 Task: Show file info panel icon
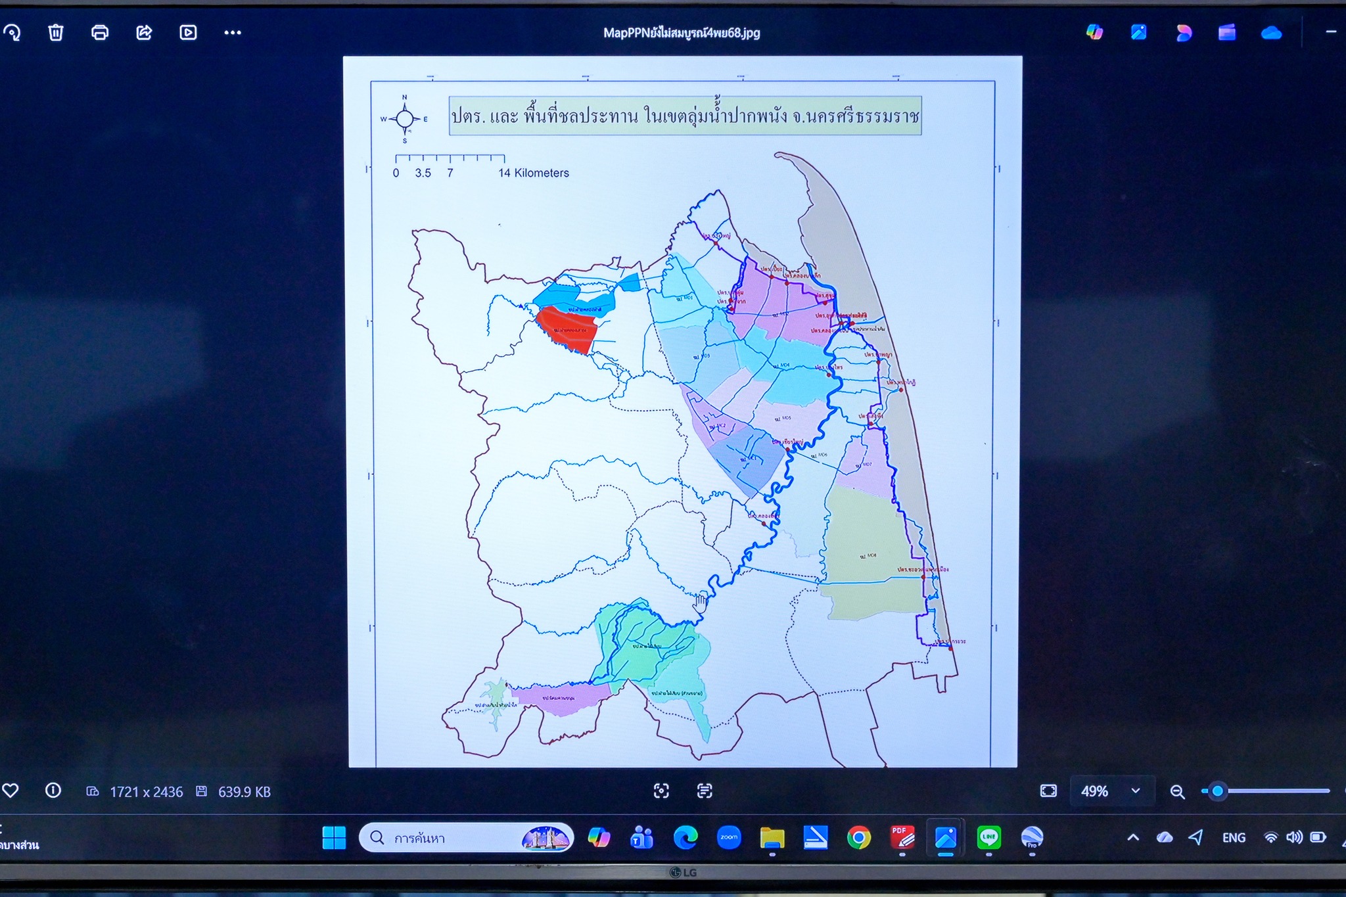click(53, 791)
